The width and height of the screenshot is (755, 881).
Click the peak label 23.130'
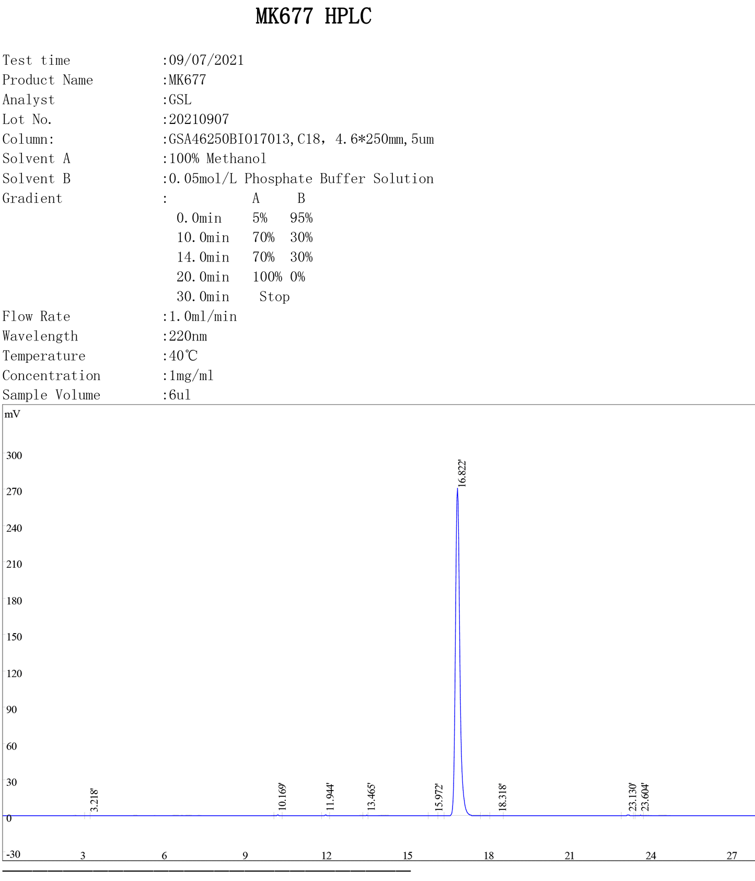pyautogui.click(x=633, y=797)
